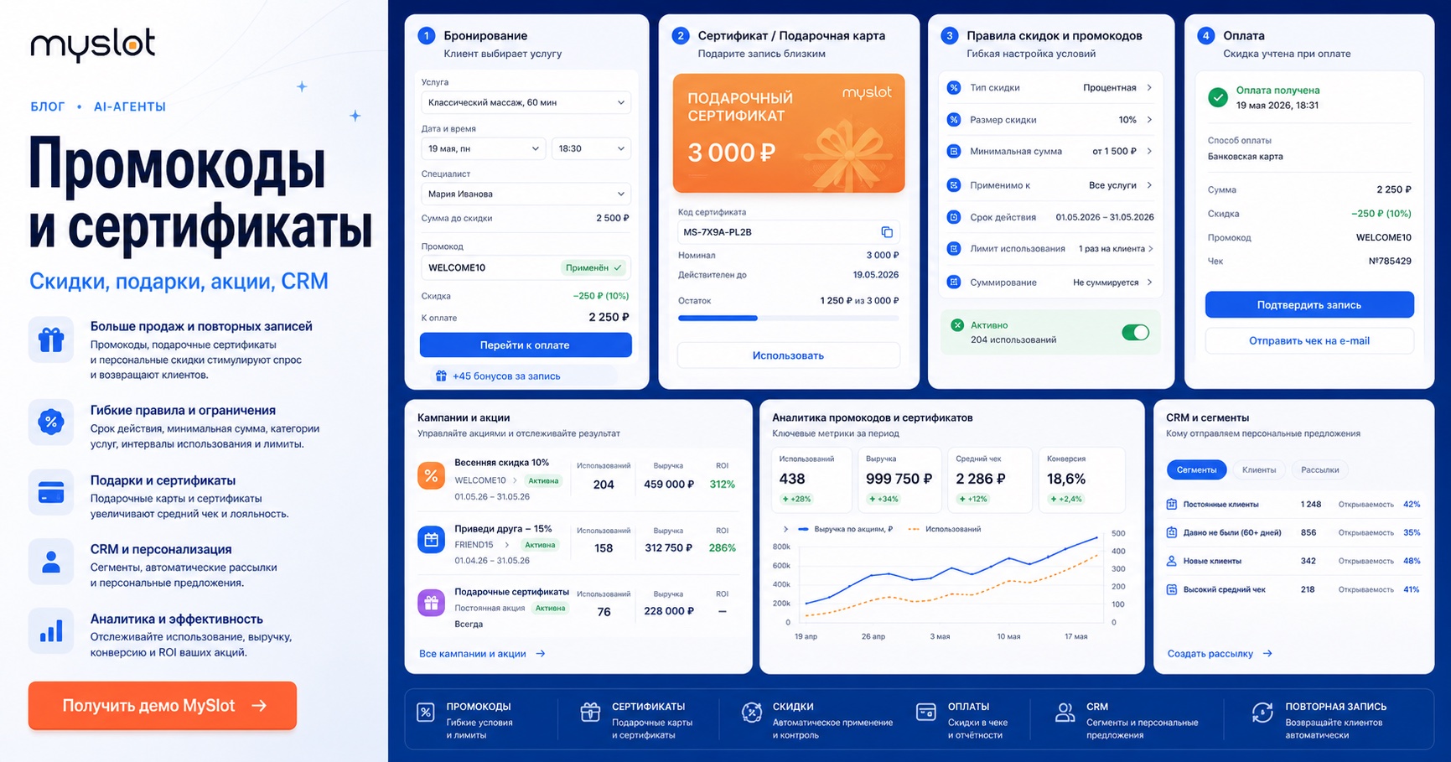Click the icon of Постоянные клиенты segment

coord(1172,505)
